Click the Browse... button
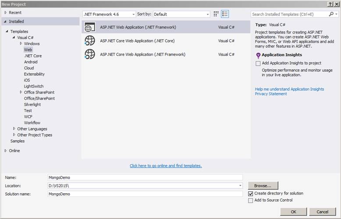Viewport: 341px width, 219px height. click(263, 186)
